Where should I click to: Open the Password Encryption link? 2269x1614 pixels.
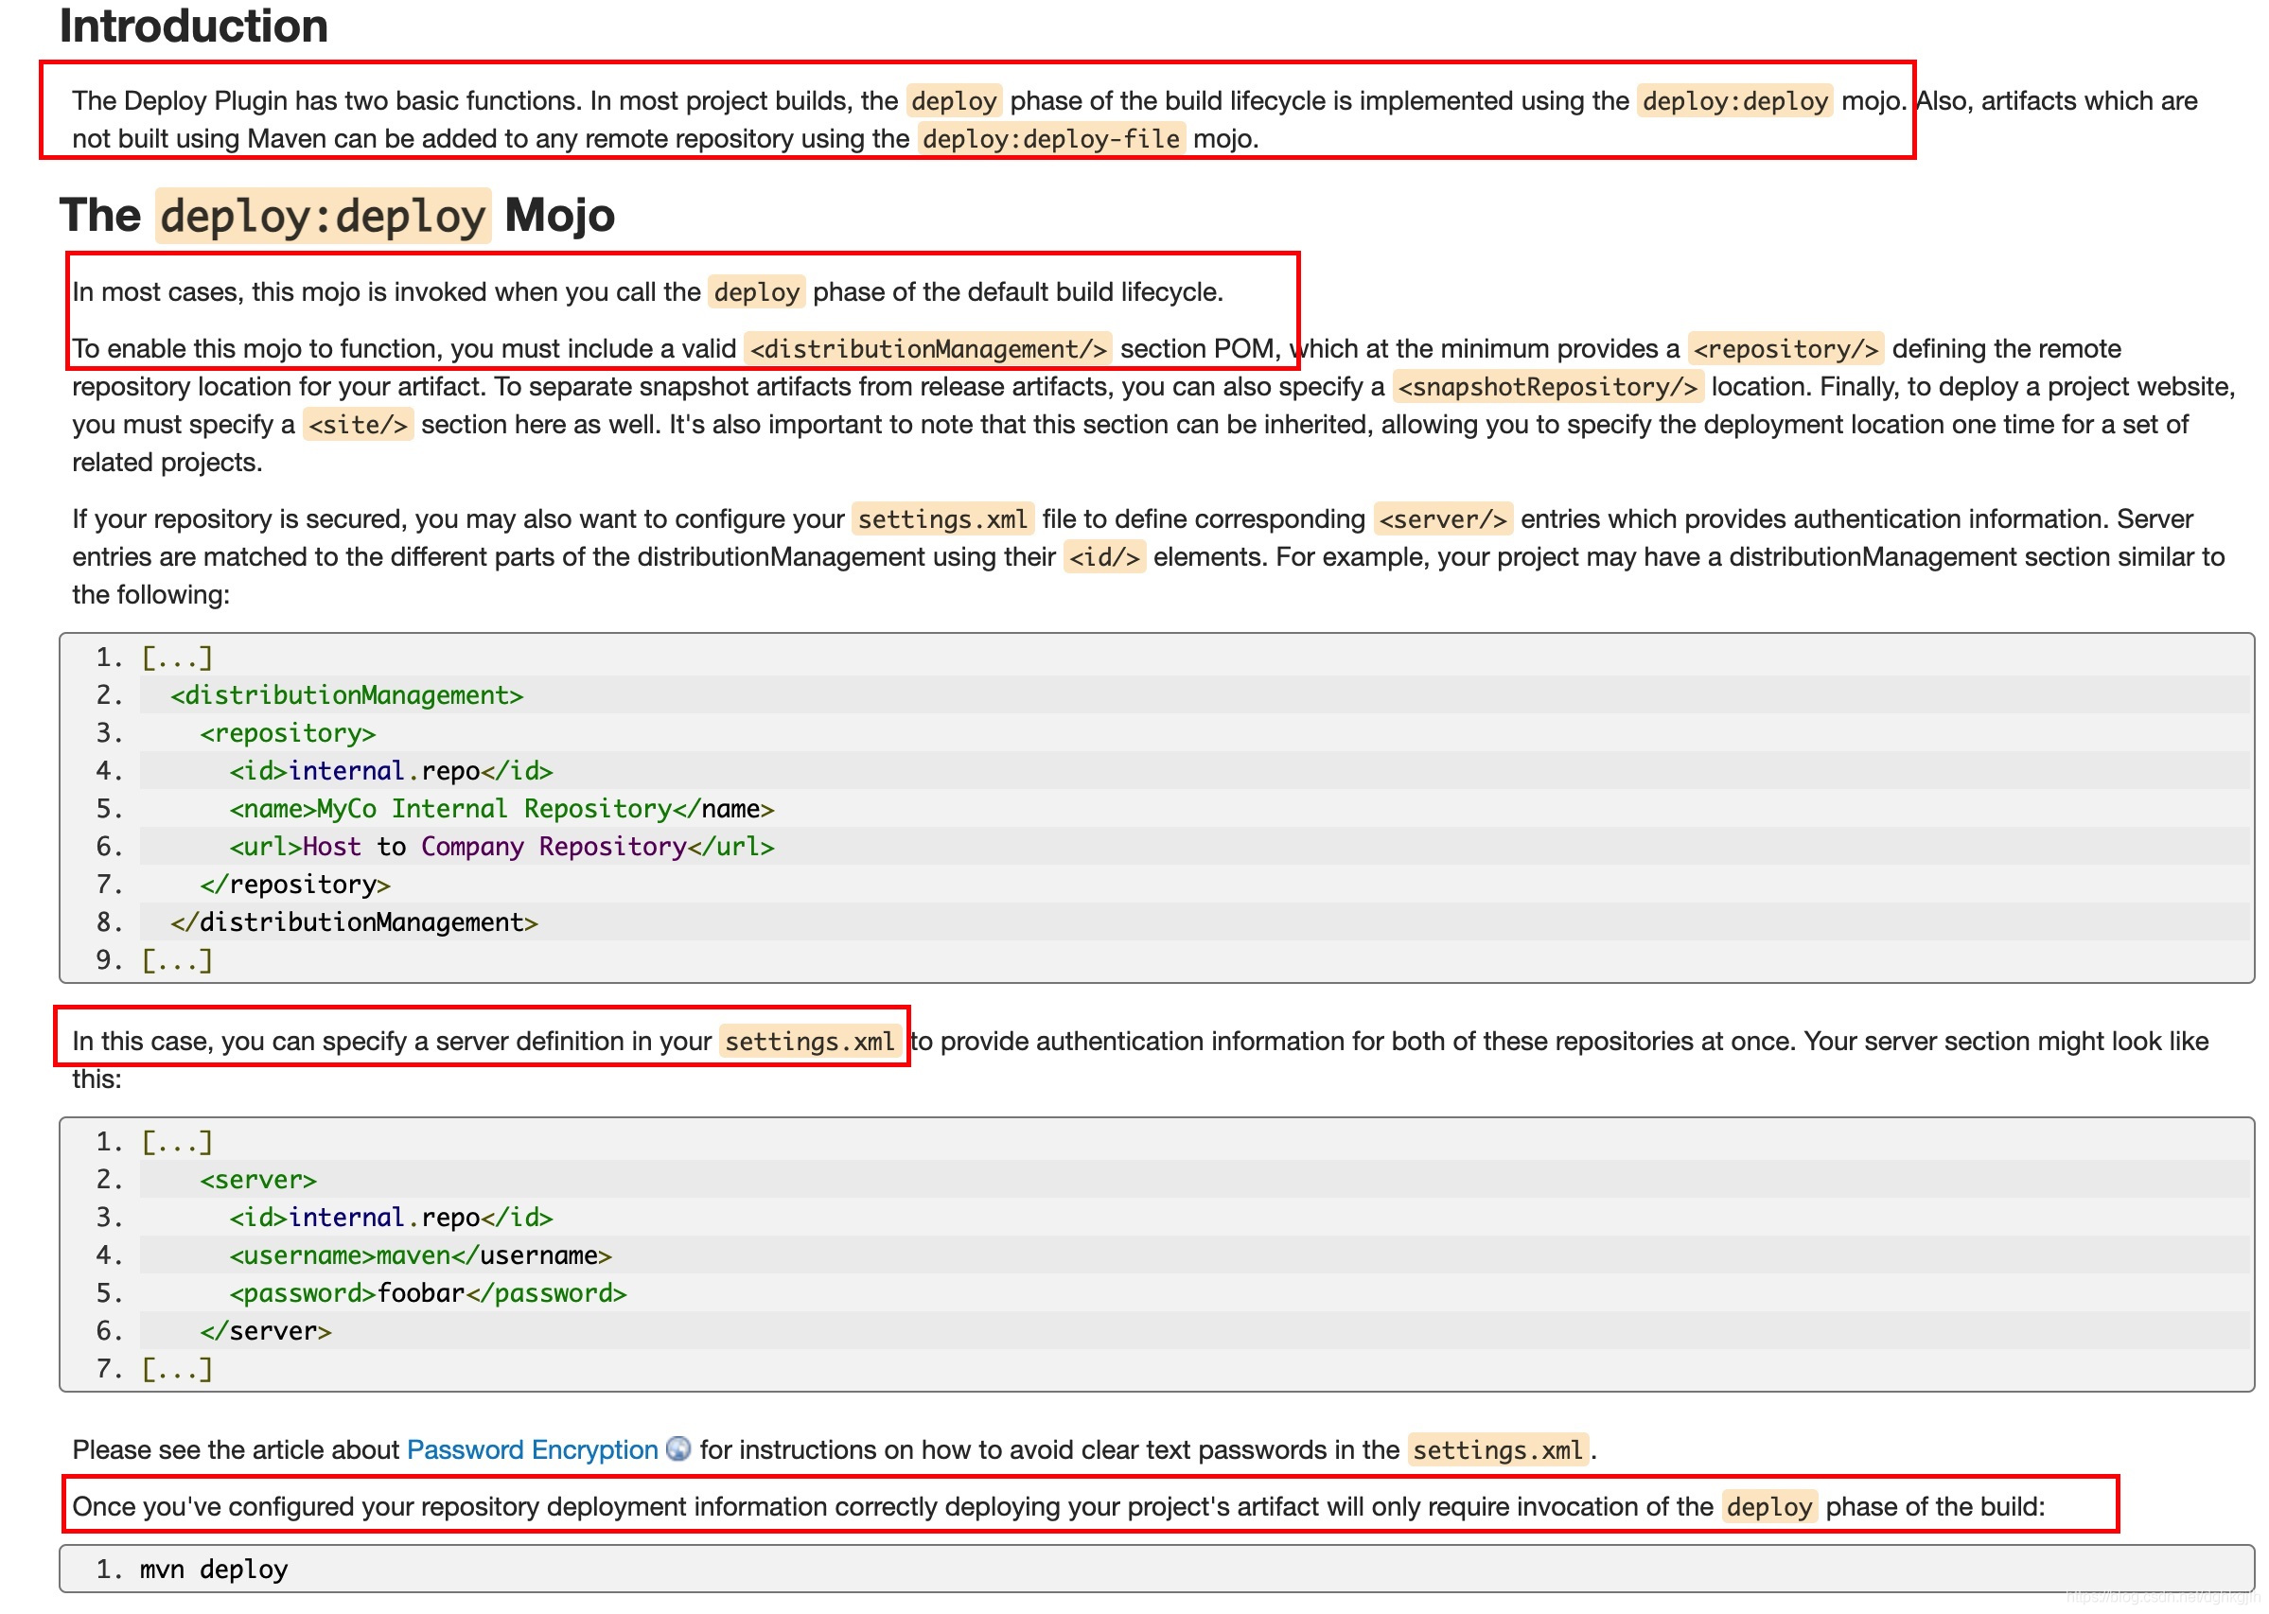coord(532,1449)
